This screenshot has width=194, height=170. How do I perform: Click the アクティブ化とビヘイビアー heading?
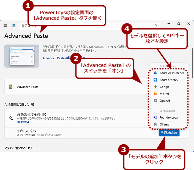point(19,148)
